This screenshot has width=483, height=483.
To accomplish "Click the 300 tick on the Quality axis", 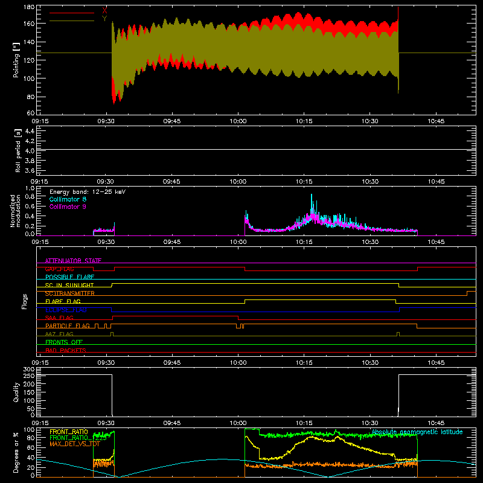I will click(29, 369).
